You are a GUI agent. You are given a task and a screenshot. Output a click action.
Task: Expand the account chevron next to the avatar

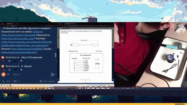(x=8, y=74)
